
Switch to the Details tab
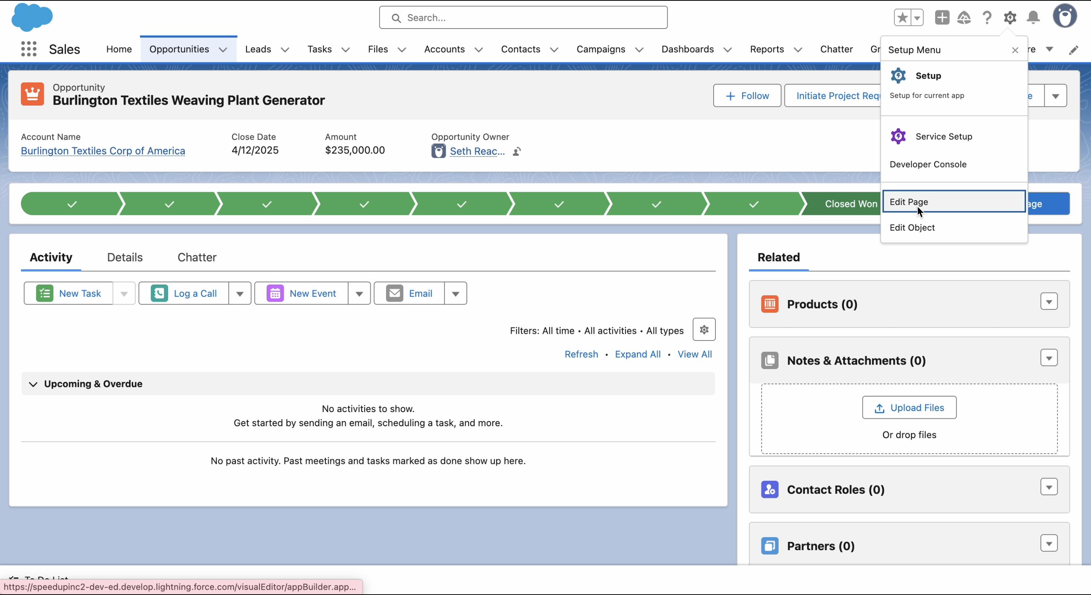click(125, 257)
